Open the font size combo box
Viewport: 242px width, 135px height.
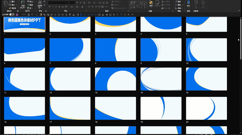[x=72, y=3]
